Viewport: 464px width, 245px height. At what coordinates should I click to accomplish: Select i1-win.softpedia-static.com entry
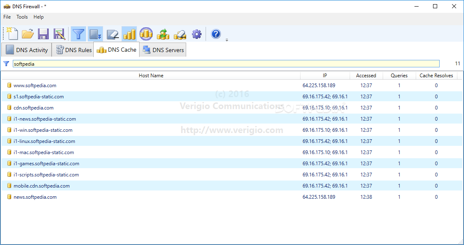pos(232,130)
